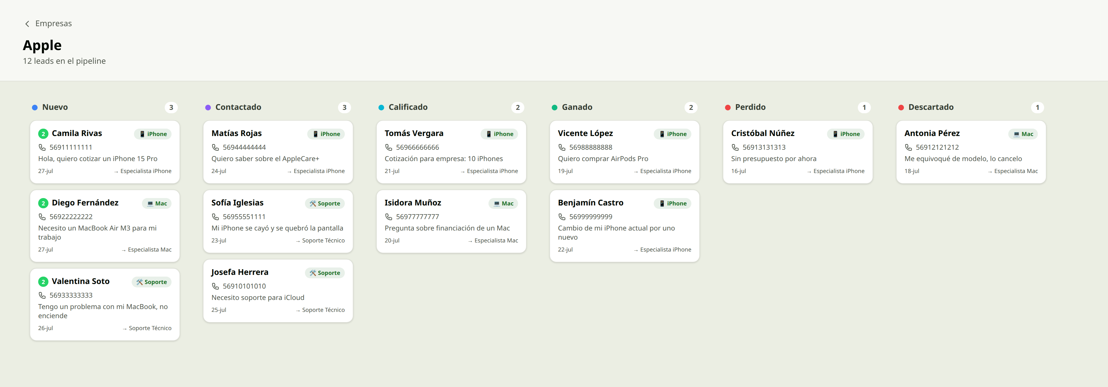Click message 'Sin presupuesto por ahora'

coord(773,159)
